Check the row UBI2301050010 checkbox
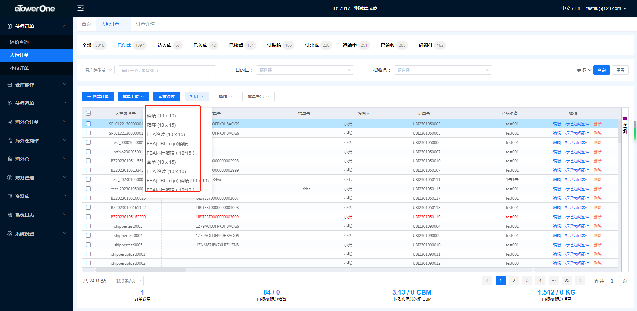The image size is (637, 311). [88, 161]
